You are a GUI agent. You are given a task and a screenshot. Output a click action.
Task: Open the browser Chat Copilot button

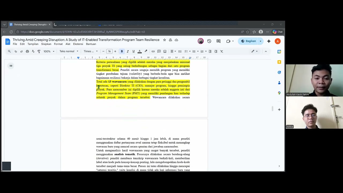point(277,32)
